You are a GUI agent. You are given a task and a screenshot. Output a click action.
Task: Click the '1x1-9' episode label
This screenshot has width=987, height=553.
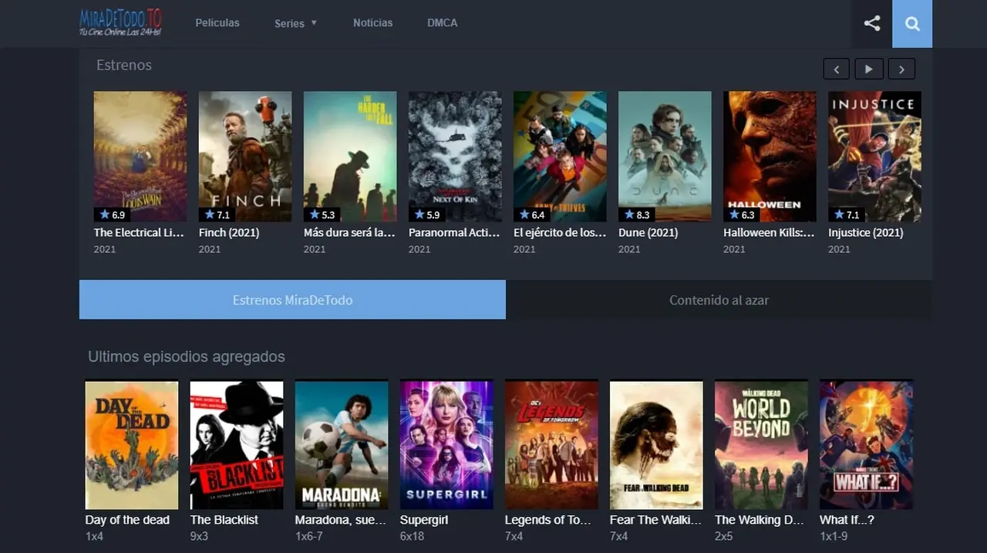pos(833,536)
